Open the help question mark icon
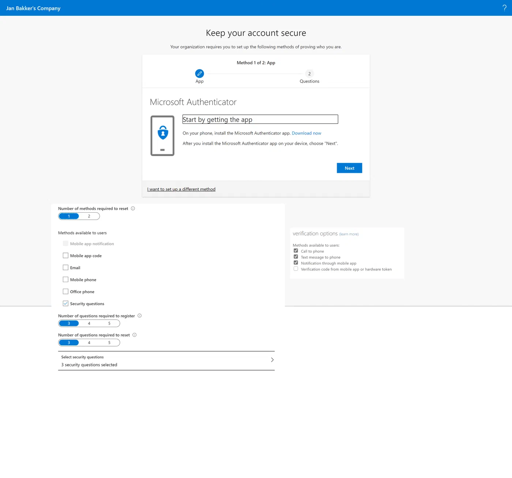Viewport: 512px width, 478px height. pos(504,8)
